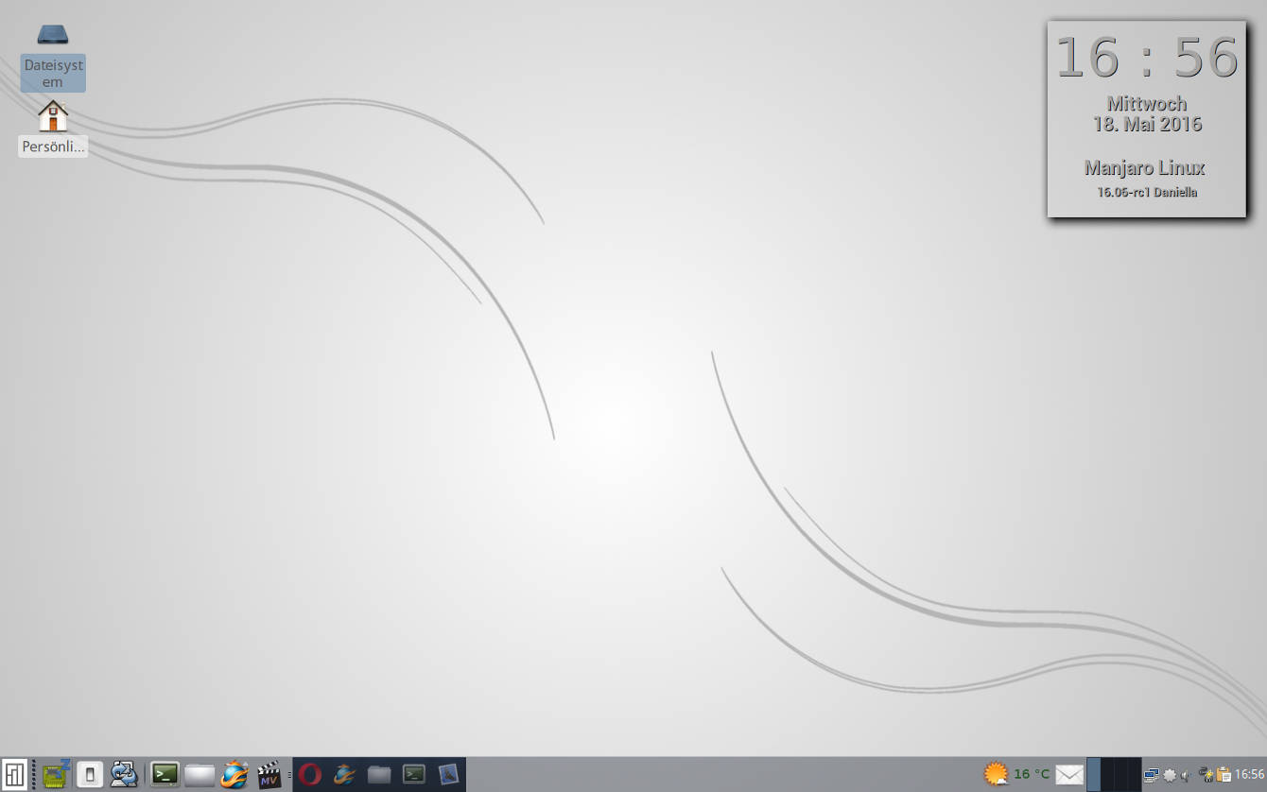Screen dimensions: 1267x792
Task: Click the gear tray icon
Action: tap(1170, 775)
